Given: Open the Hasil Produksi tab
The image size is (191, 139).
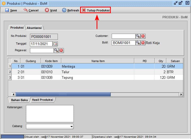Looking at the screenshot, I should [x=42, y=100].
